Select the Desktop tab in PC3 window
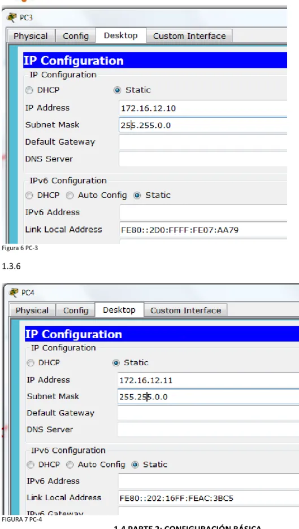This screenshot has height=529, width=299. [x=120, y=36]
